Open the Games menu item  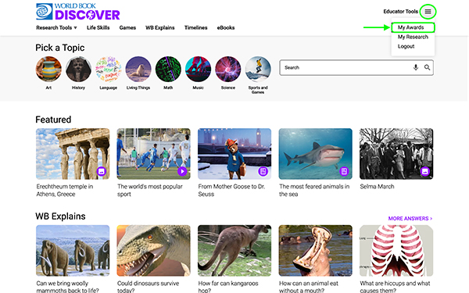point(127,28)
